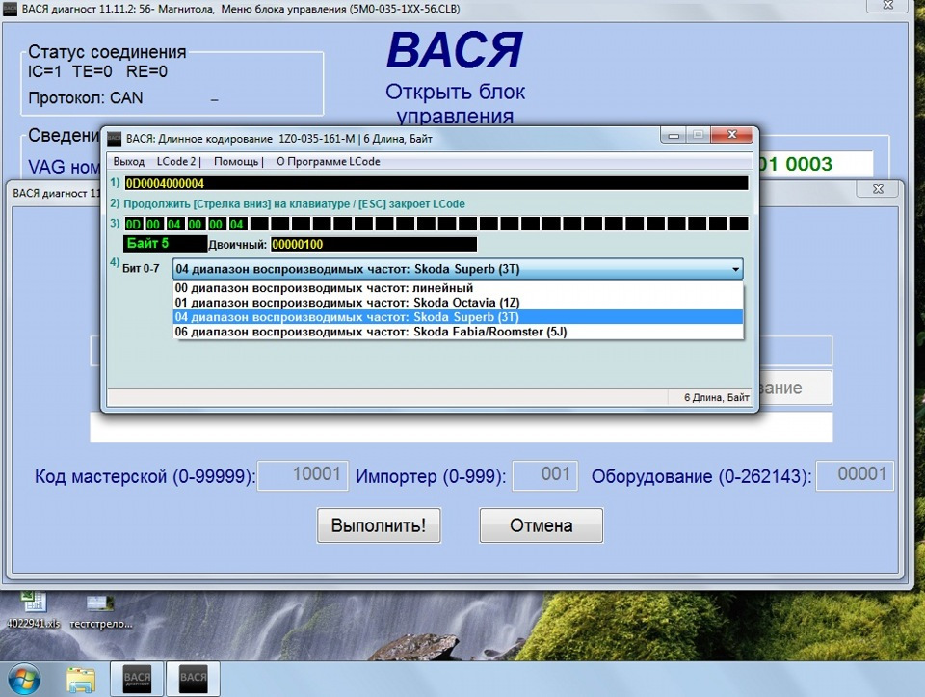Click the Оборудование field 00001
The height and width of the screenshot is (697, 925).
click(855, 475)
